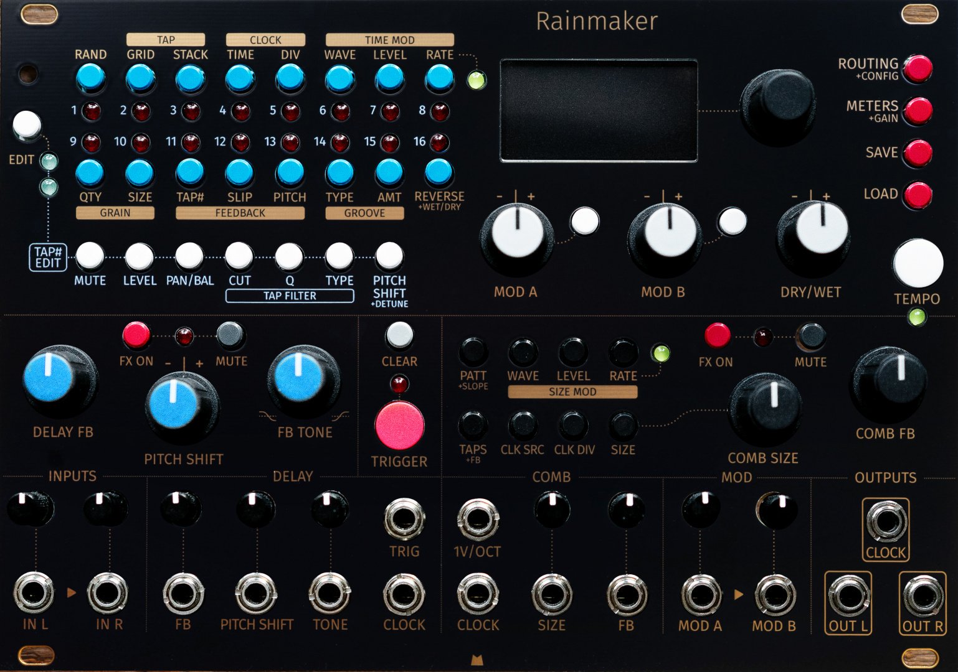Hit the pink TRIGGER button
Screen dimensions: 958x672
(399, 426)
